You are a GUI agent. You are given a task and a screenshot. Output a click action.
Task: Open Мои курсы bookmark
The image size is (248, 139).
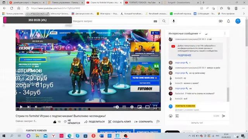[107, 14]
